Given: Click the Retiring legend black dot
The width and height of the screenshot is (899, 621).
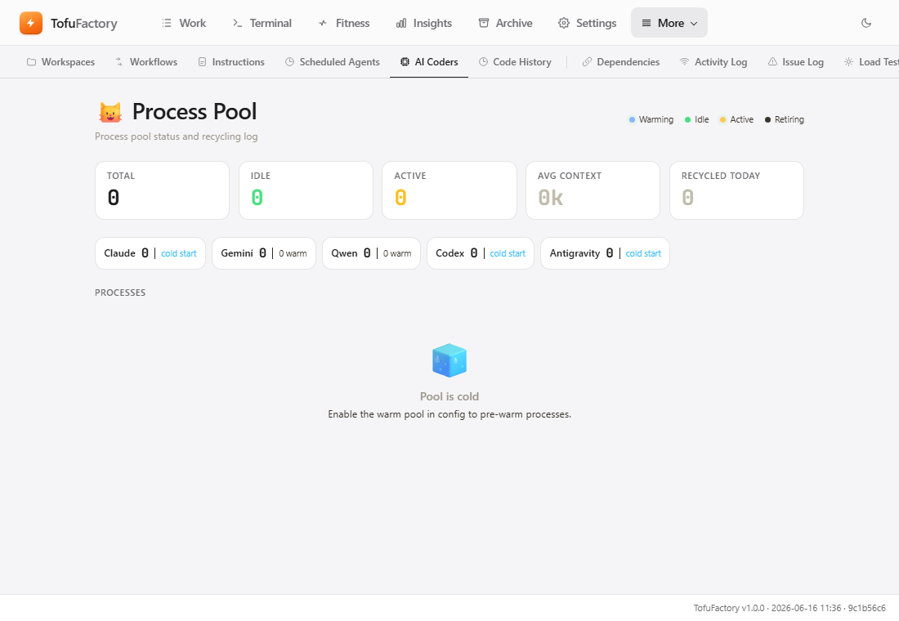Looking at the screenshot, I should 767,120.
